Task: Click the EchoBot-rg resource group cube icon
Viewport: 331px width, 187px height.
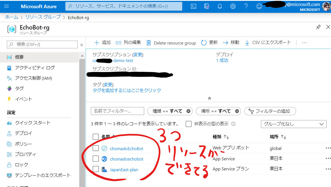Action: pos(12,29)
